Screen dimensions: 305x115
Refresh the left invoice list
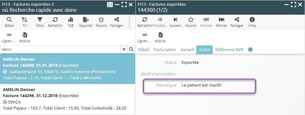coord(55,22)
